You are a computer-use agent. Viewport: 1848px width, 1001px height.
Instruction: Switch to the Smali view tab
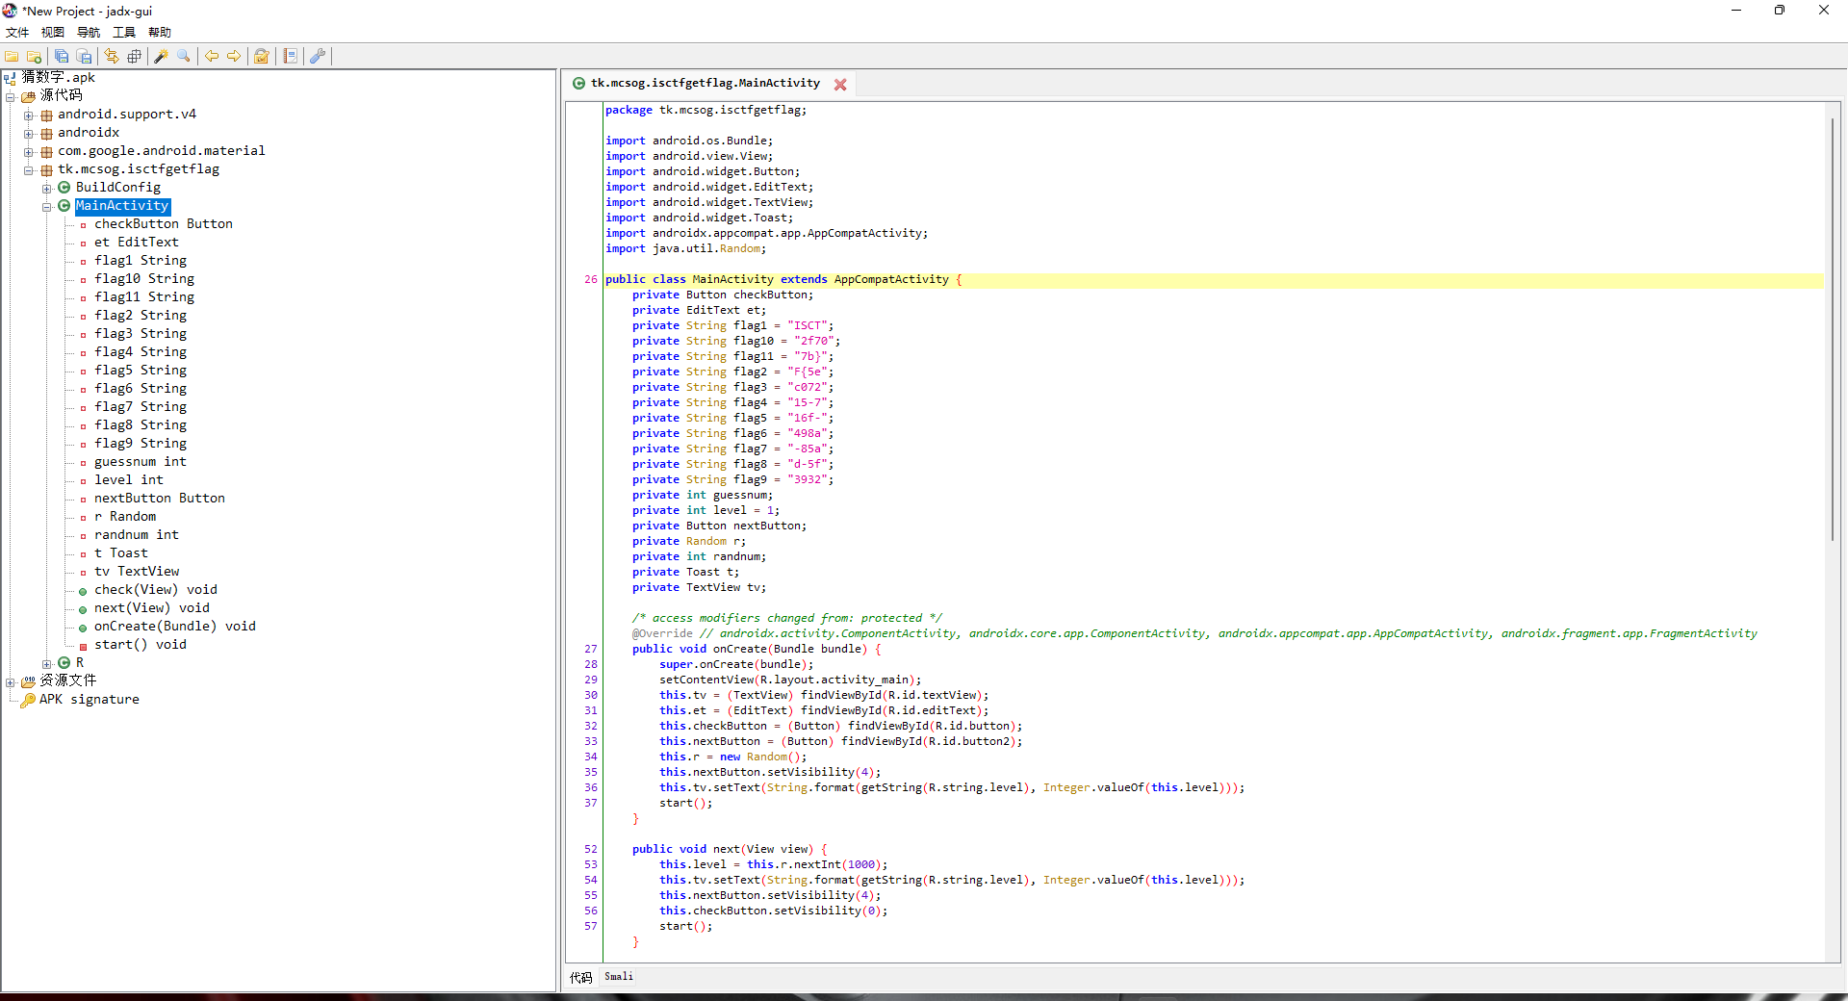tap(619, 977)
